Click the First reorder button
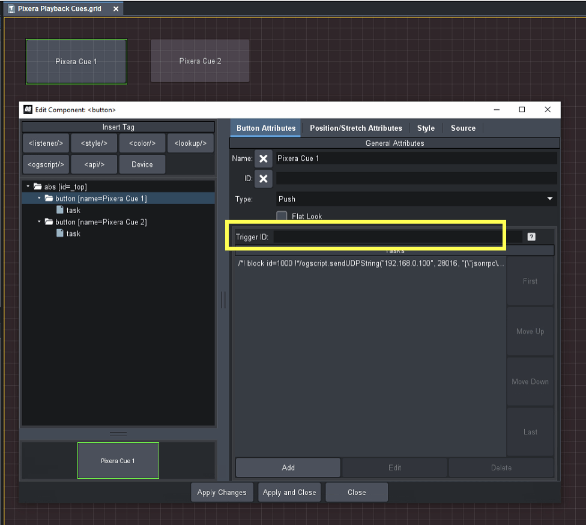Viewport: 586px width, 525px height. pos(530,281)
